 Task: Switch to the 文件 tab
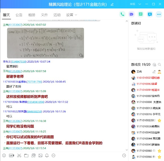pos(44,15)
